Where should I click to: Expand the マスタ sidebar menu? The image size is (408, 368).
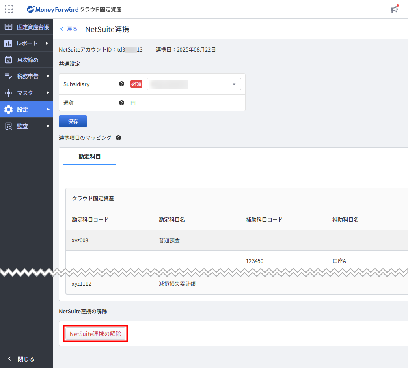pos(26,93)
